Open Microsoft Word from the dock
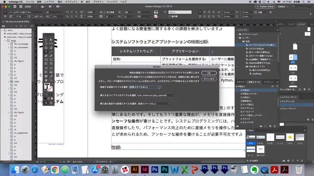This screenshot has width=314, height=176. [175, 170]
